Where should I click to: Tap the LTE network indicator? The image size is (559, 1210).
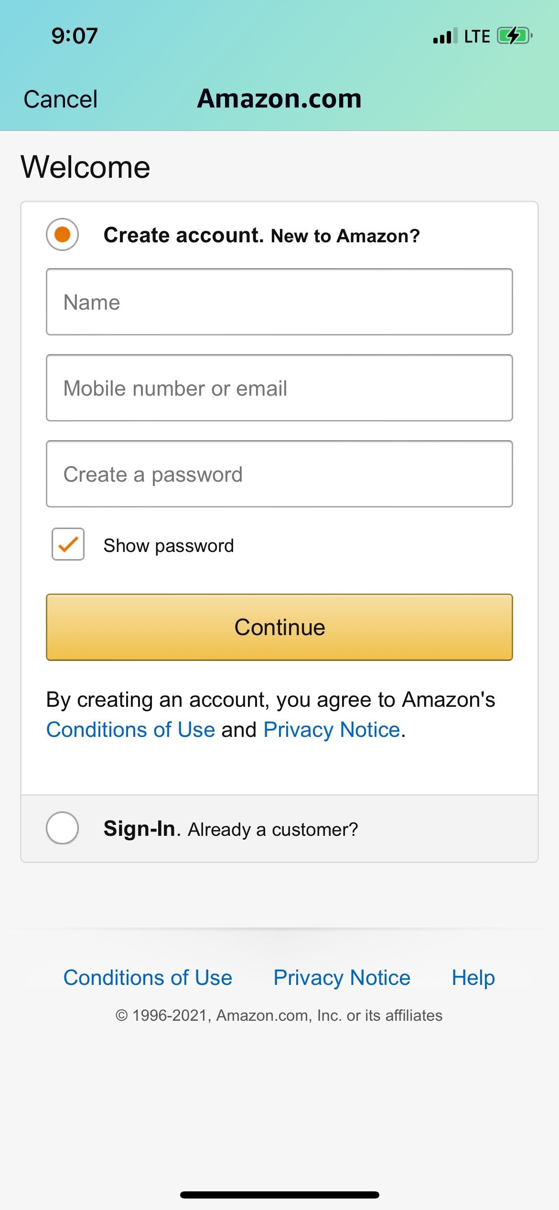click(x=477, y=36)
